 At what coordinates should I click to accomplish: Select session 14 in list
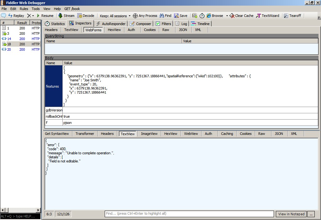coord(20,39)
